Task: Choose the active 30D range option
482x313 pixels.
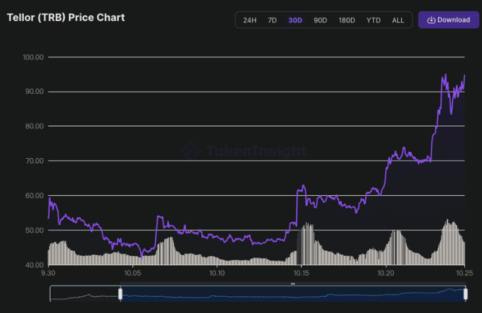Action: (x=295, y=20)
